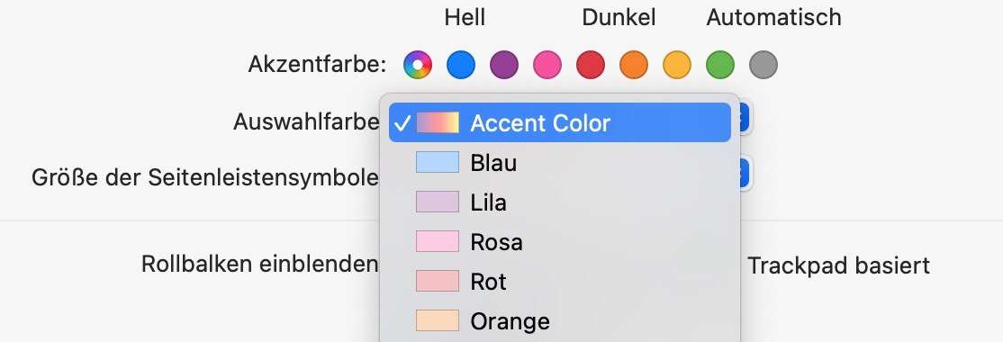Image resolution: width=1003 pixels, height=342 pixels.
Task: Choose the green accent color circle
Action: point(719,65)
